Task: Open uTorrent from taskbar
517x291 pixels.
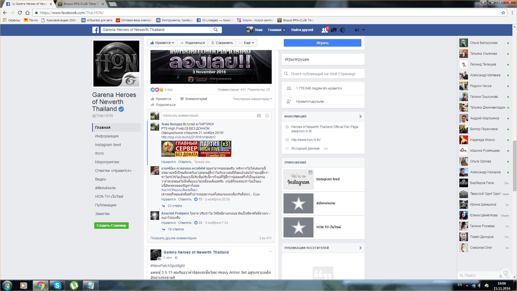Action: [x=74, y=285]
